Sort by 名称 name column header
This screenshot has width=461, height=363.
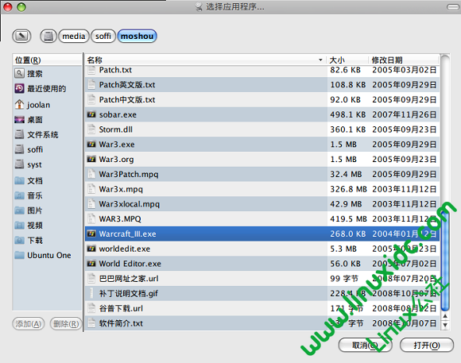tap(206, 60)
